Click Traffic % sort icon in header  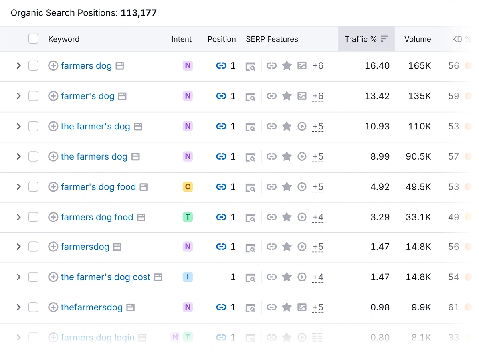384,39
